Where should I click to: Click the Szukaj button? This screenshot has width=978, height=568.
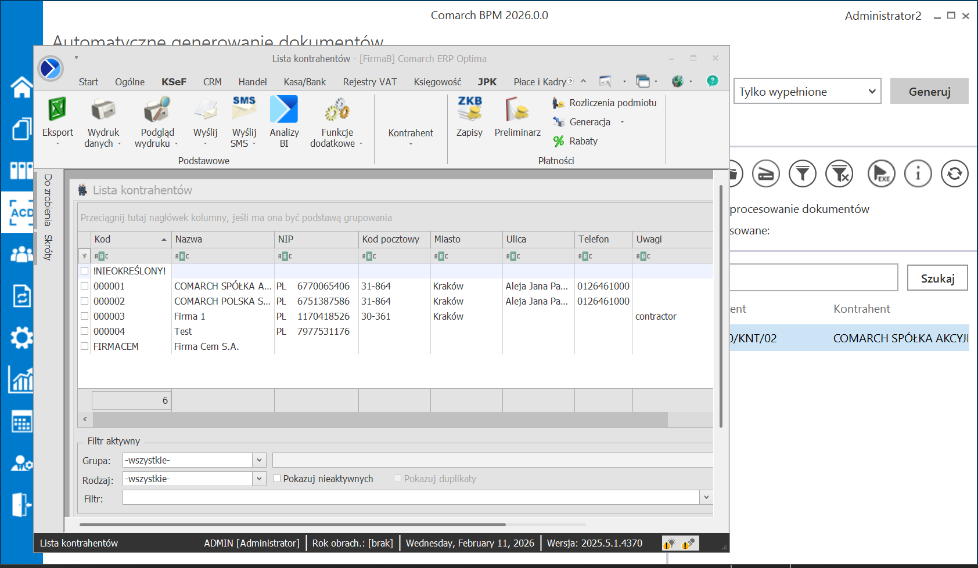[x=937, y=278]
